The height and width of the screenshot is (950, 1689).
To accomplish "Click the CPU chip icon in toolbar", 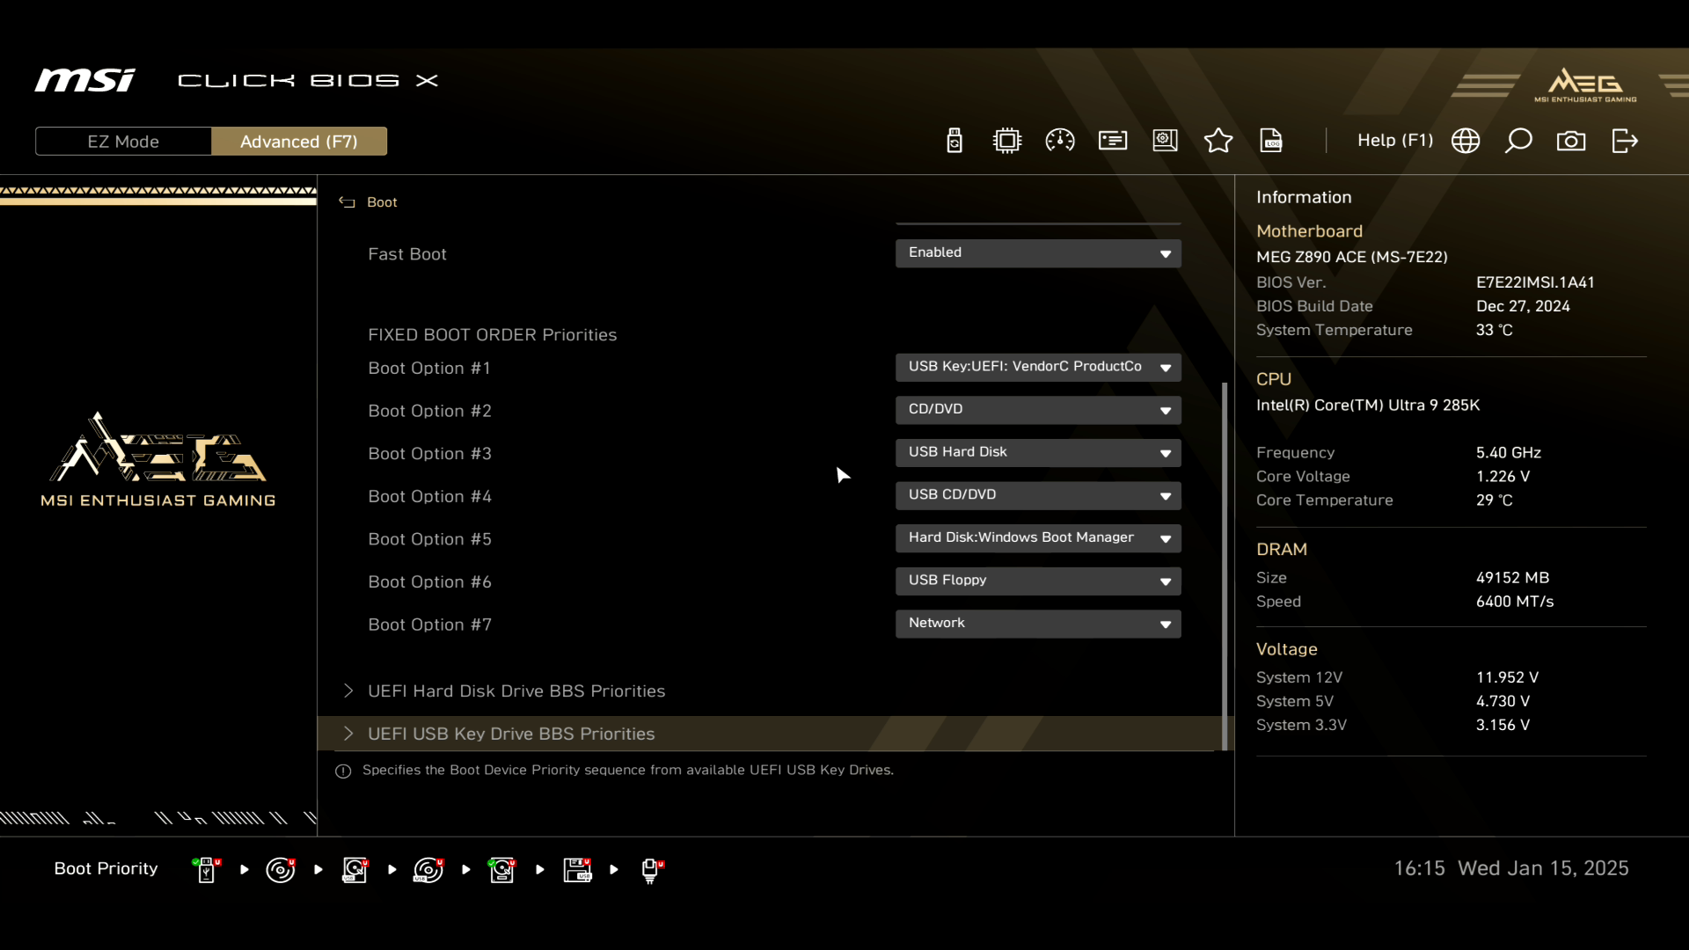I will 1007,141.
